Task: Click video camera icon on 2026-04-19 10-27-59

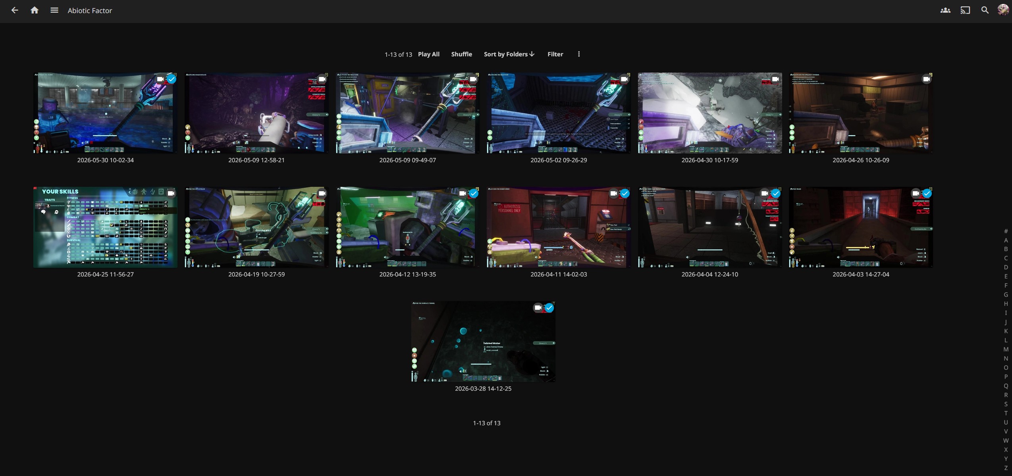Action: click(x=322, y=193)
